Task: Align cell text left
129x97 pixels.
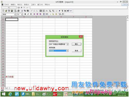Action: tap(34, 14)
